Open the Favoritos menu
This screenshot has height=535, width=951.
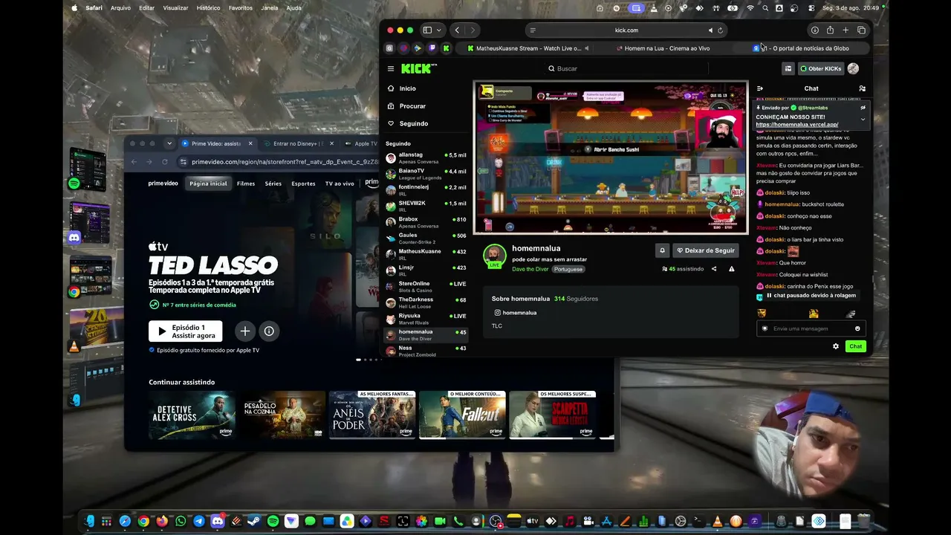point(241,8)
